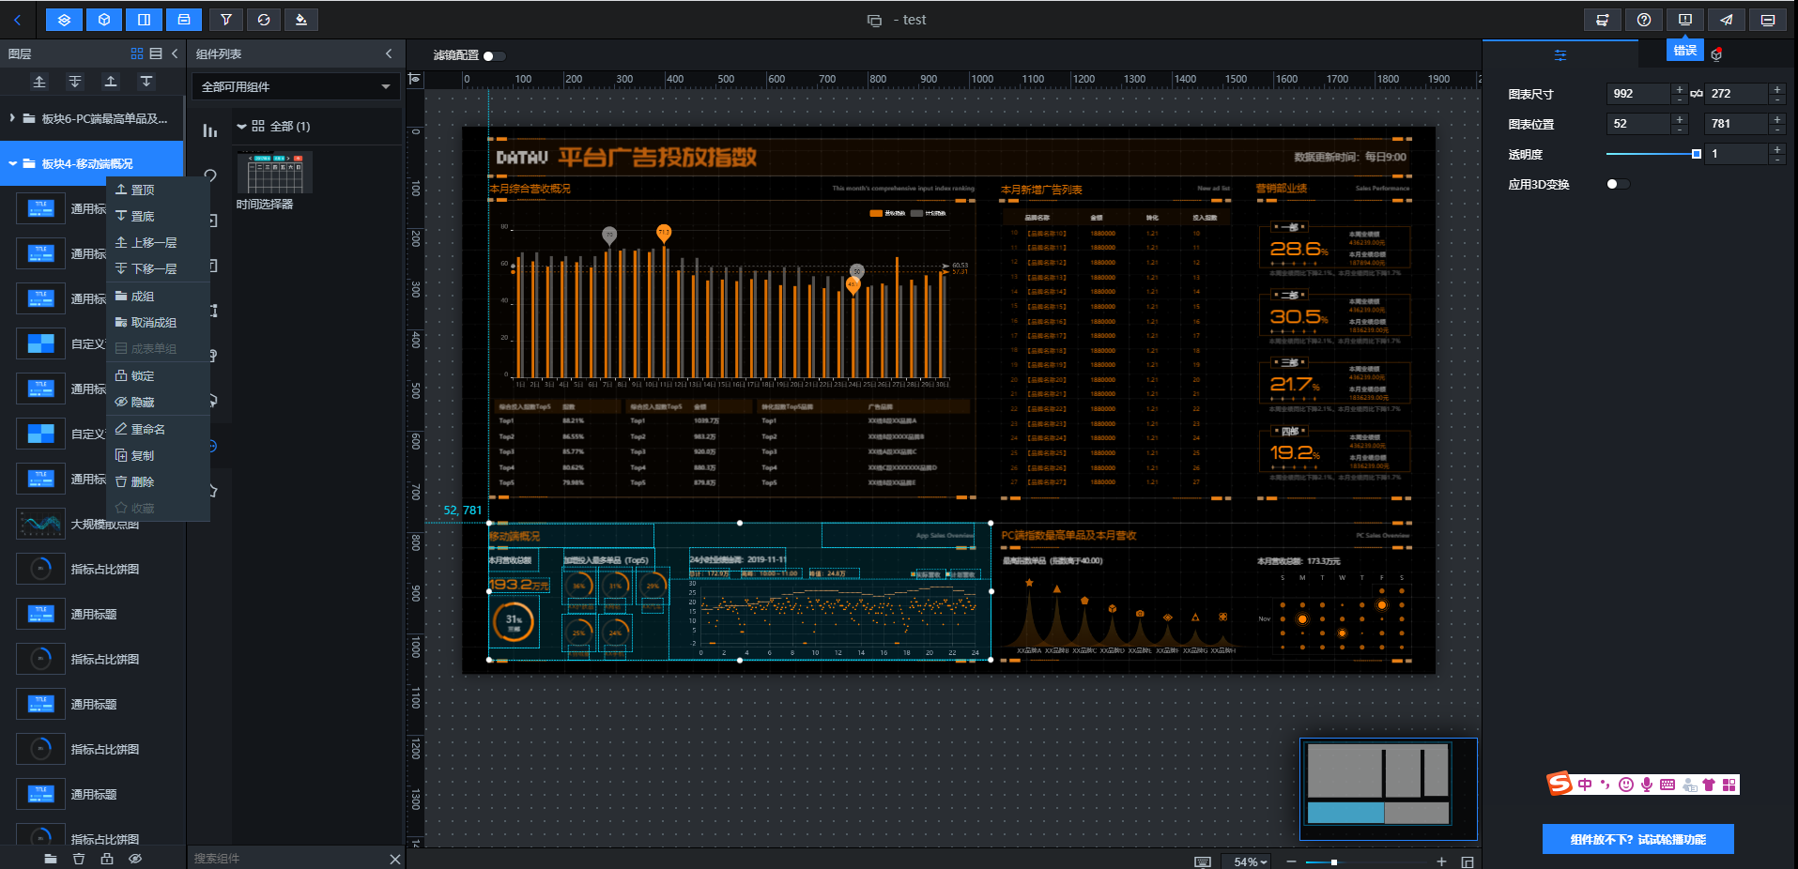Image resolution: width=1798 pixels, height=869 pixels.
Task: Open the 全部可用组件 dropdown
Action: pos(297,86)
